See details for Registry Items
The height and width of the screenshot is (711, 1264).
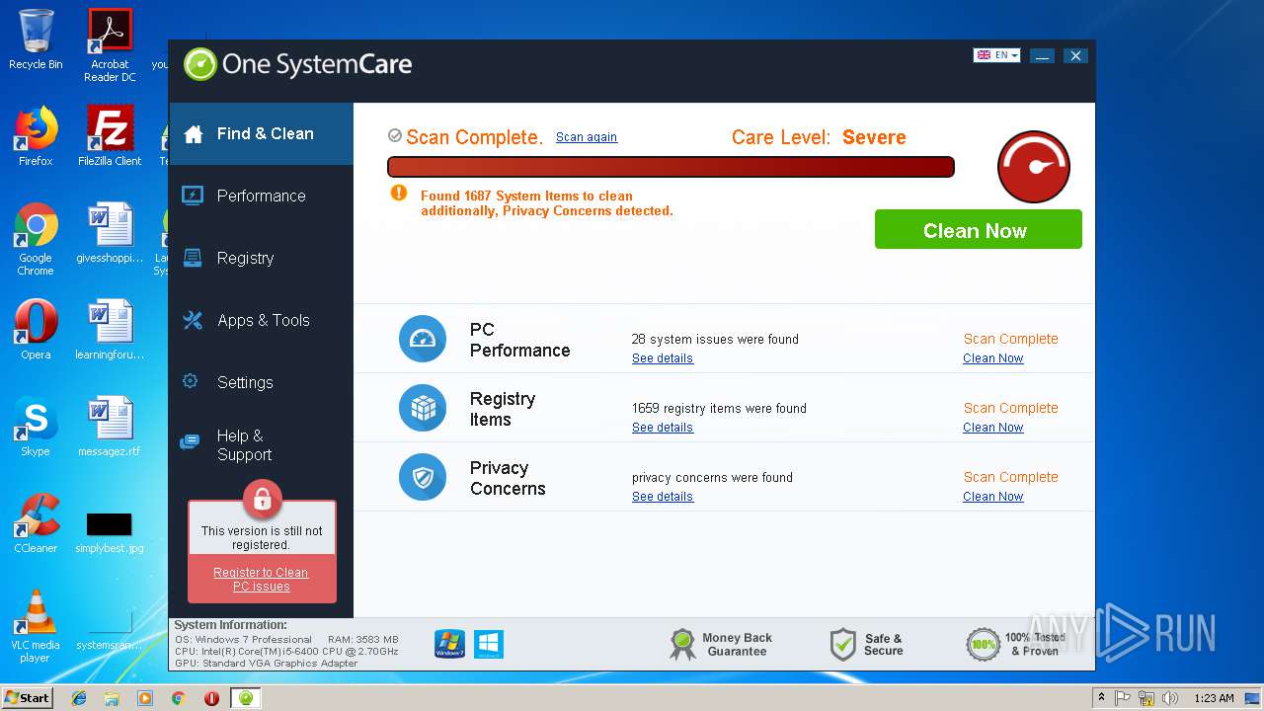663,428
